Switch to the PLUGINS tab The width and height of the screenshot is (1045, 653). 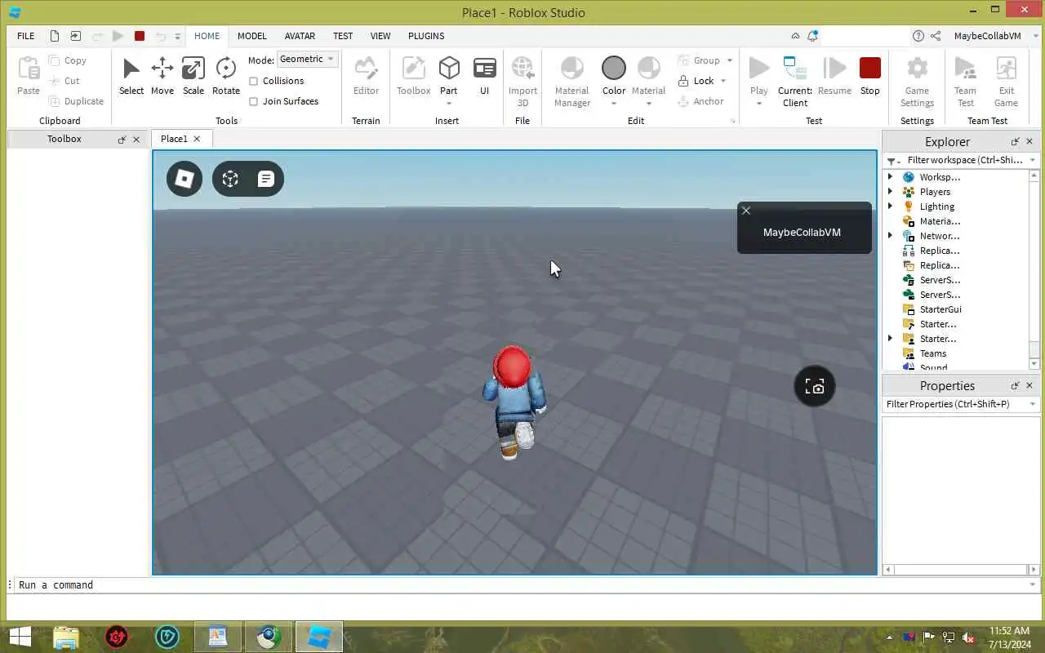pos(426,36)
